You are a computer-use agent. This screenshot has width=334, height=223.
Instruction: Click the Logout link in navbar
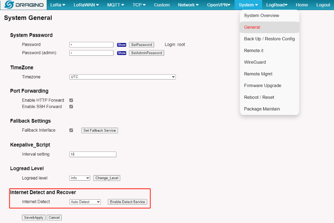coord(323,5)
